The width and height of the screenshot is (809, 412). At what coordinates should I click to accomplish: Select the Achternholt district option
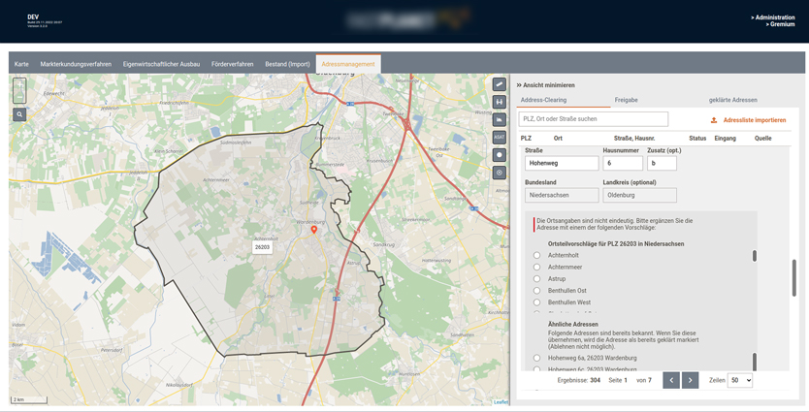(537, 256)
